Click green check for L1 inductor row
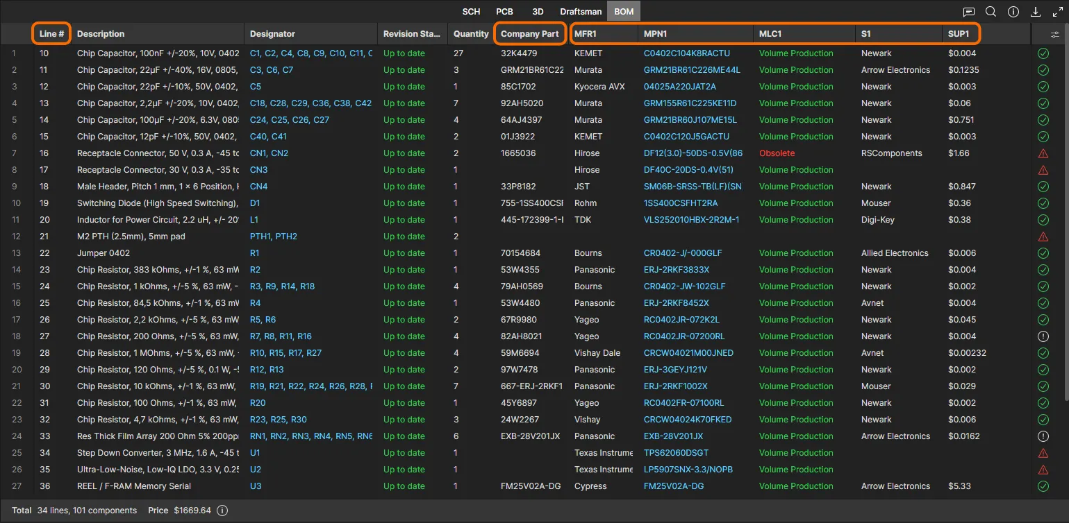This screenshot has height=523, width=1069. pyautogui.click(x=1043, y=220)
